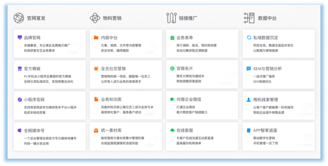Click the 官网宣发 globe icon
The height and width of the screenshot is (166, 328).
(x=19, y=18)
